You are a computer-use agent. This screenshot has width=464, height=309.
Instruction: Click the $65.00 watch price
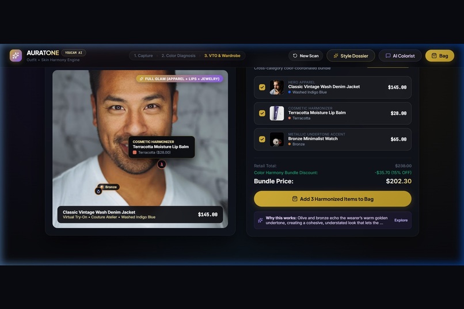coord(398,139)
